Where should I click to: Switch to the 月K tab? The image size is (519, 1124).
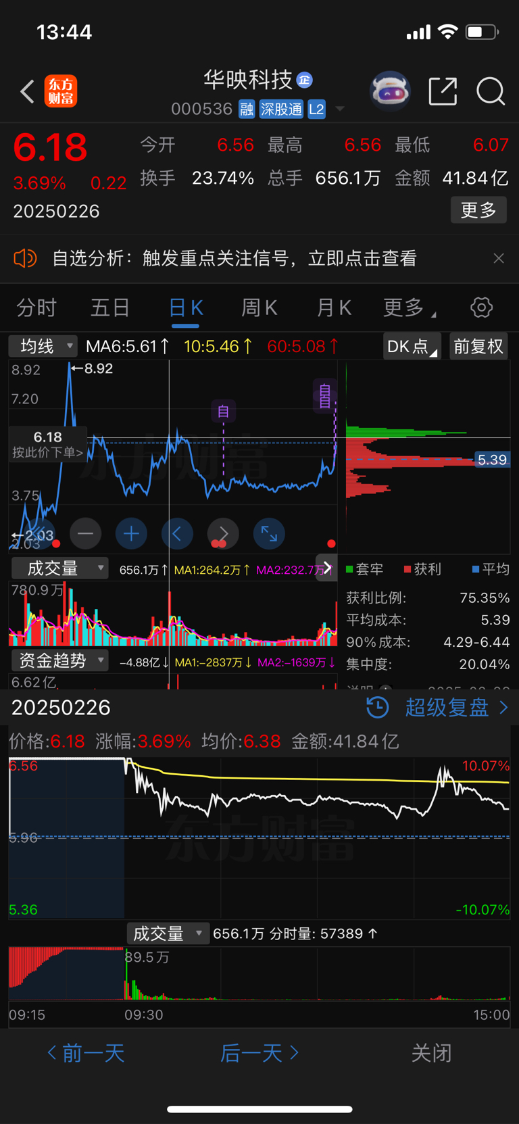coord(334,308)
